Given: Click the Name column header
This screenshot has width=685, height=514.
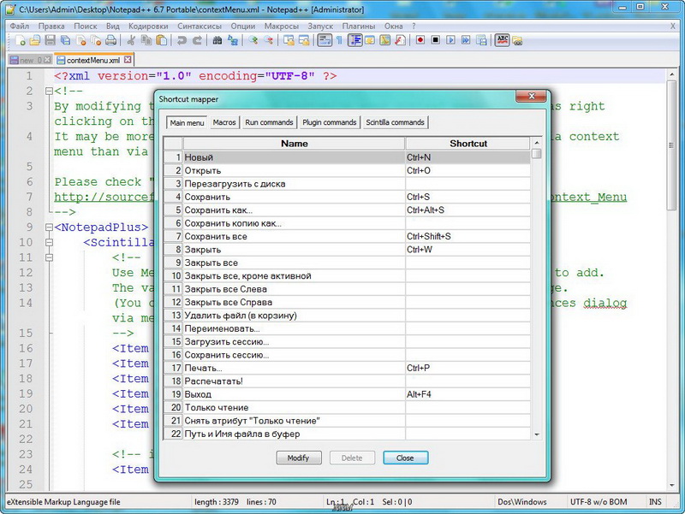Looking at the screenshot, I should coord(294,144).
